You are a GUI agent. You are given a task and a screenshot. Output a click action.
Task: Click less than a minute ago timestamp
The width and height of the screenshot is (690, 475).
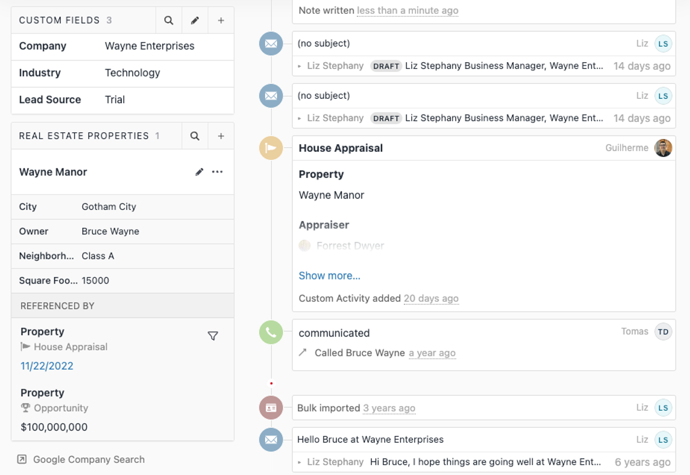[408, 10]
